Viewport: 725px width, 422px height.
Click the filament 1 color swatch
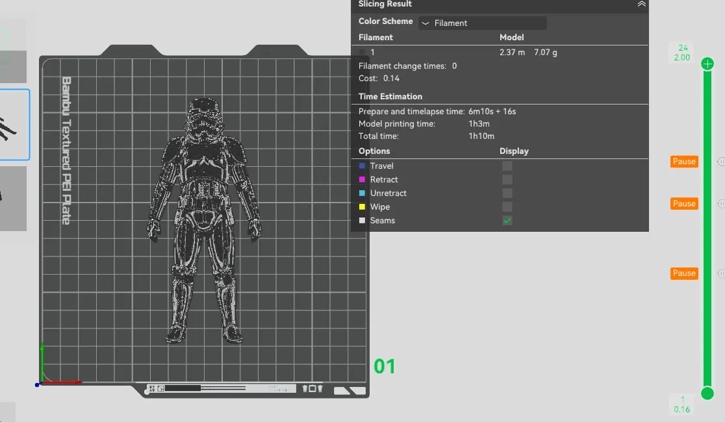click(362, 53)
